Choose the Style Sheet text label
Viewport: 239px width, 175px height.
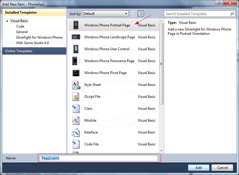pyautogui.click(x=92, y=85)
